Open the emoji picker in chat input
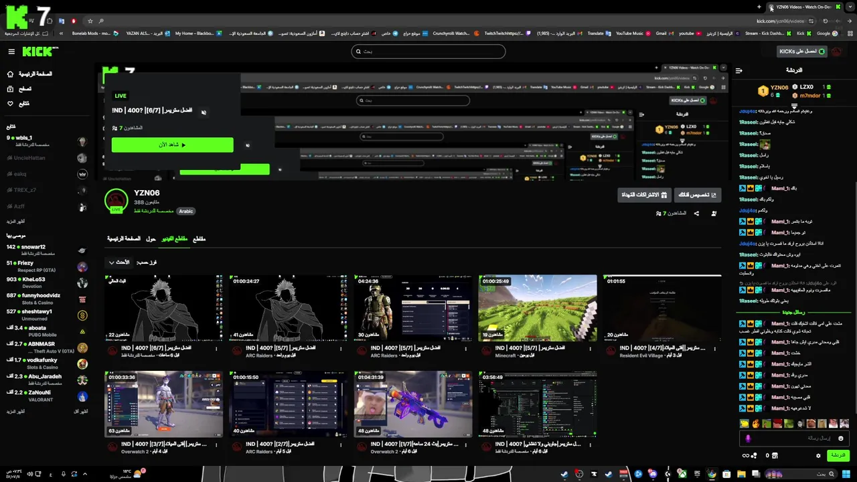 pyautogui.click(x=841, y=438)
